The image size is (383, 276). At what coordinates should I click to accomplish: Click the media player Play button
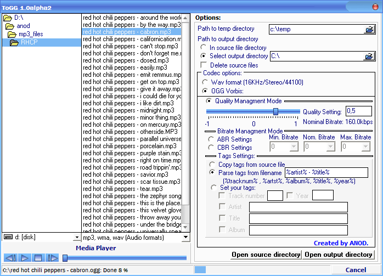tap(25, 258)
